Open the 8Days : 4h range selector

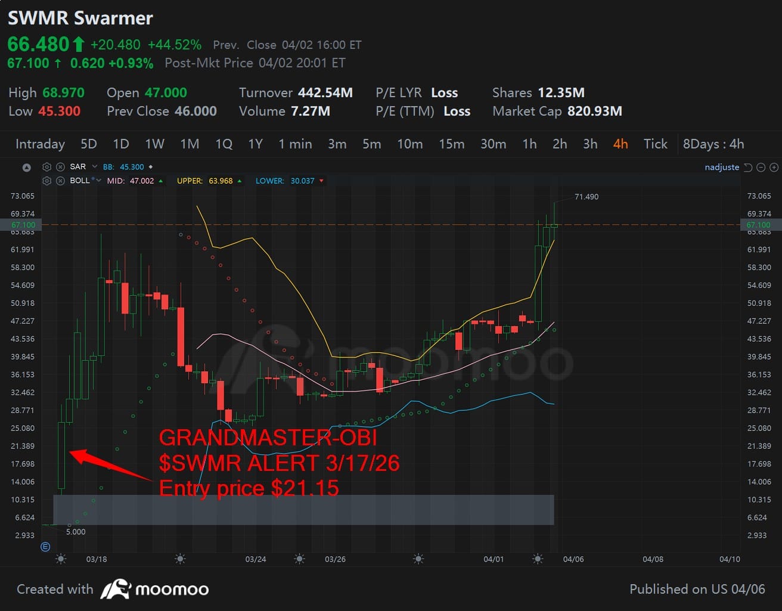click(x=713, y=144)
